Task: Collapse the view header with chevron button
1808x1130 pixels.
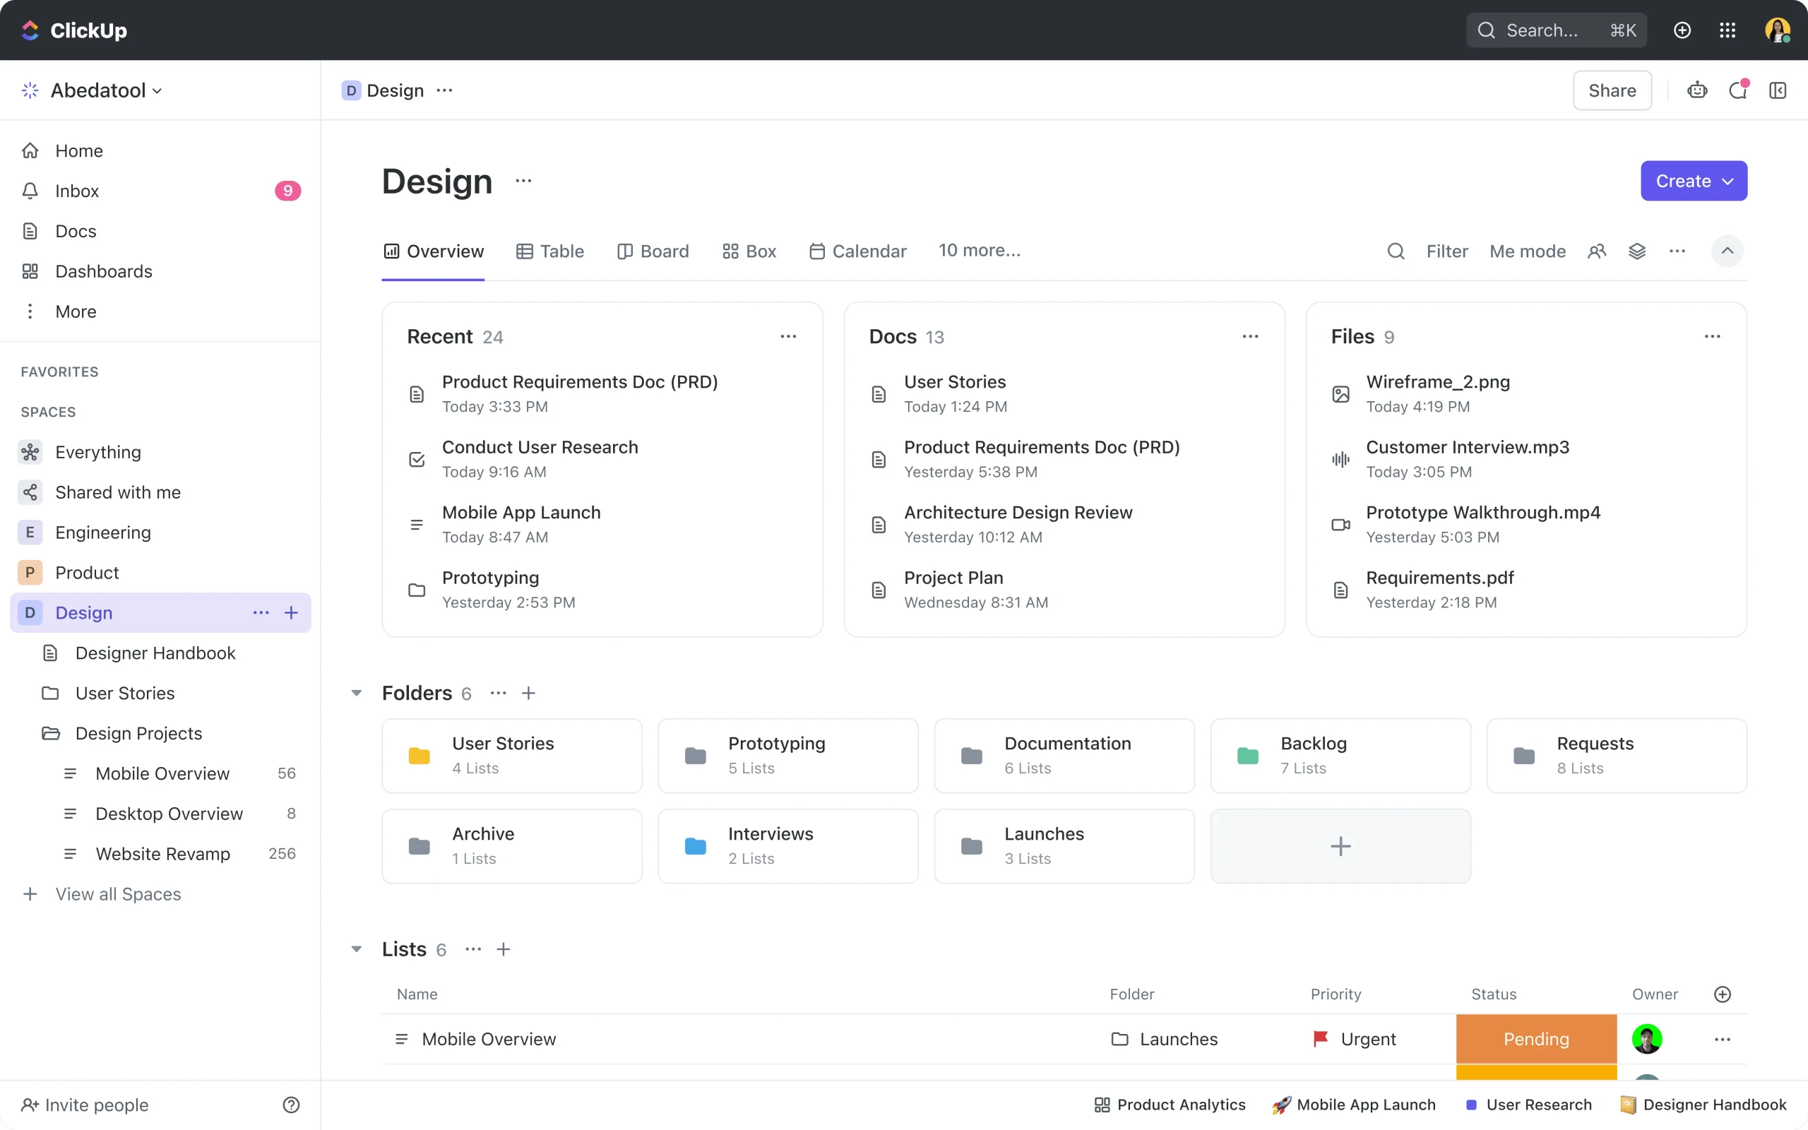Action: (1727, 251)
